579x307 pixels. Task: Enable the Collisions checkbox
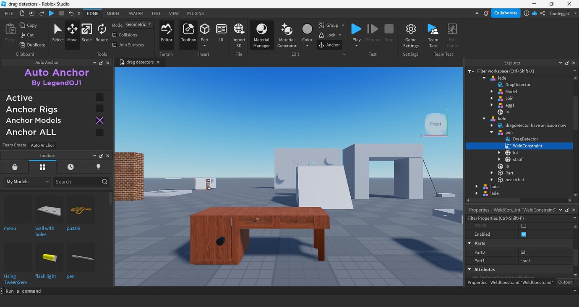point(115,35)
